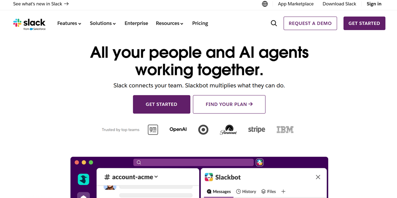This screenshot has height=198, width=397.
Task: Click the Slack logo in the header
Action: coord(29,24)
